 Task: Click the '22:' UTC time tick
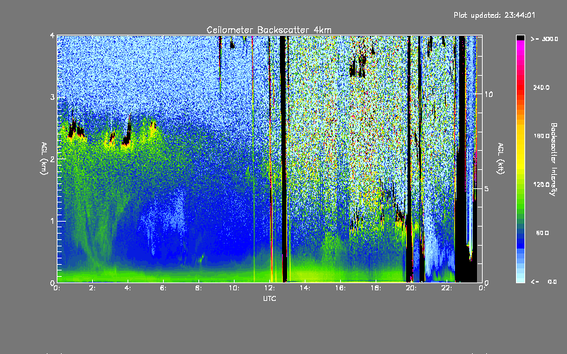[x=447, y=288]
